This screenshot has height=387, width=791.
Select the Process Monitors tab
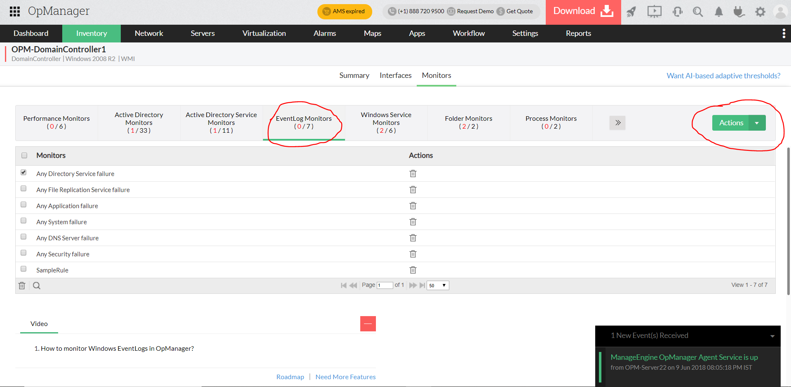[551, 123]
